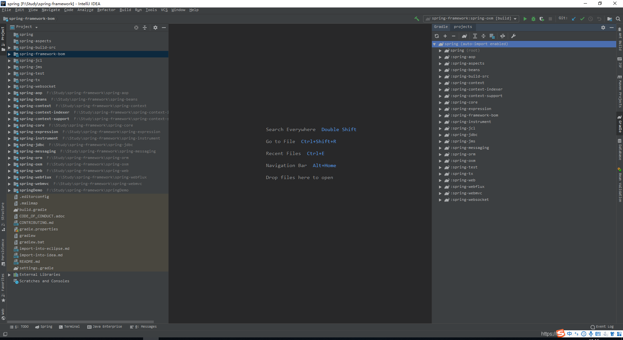Expand External Libraries node

(x=9, y=275)
